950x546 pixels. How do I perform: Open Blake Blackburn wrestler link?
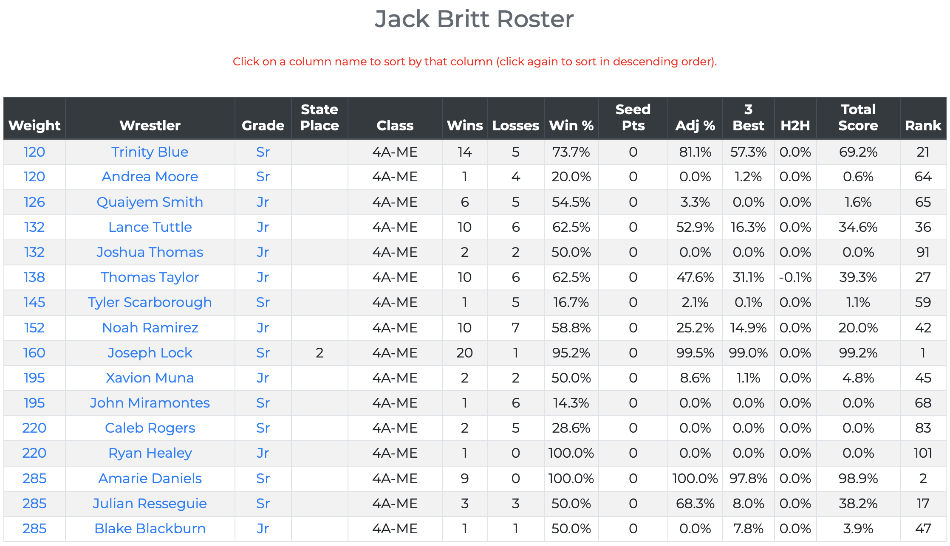[x=150, y=529]
